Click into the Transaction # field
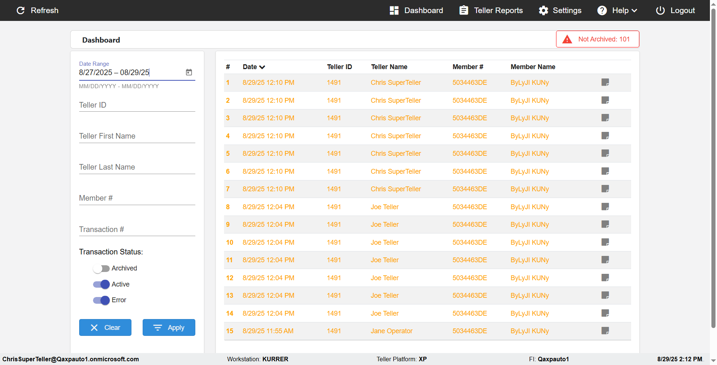 [137, 229]
